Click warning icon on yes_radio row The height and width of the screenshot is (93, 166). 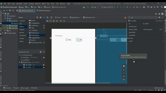pyautogui.click(x=44, y=65)
